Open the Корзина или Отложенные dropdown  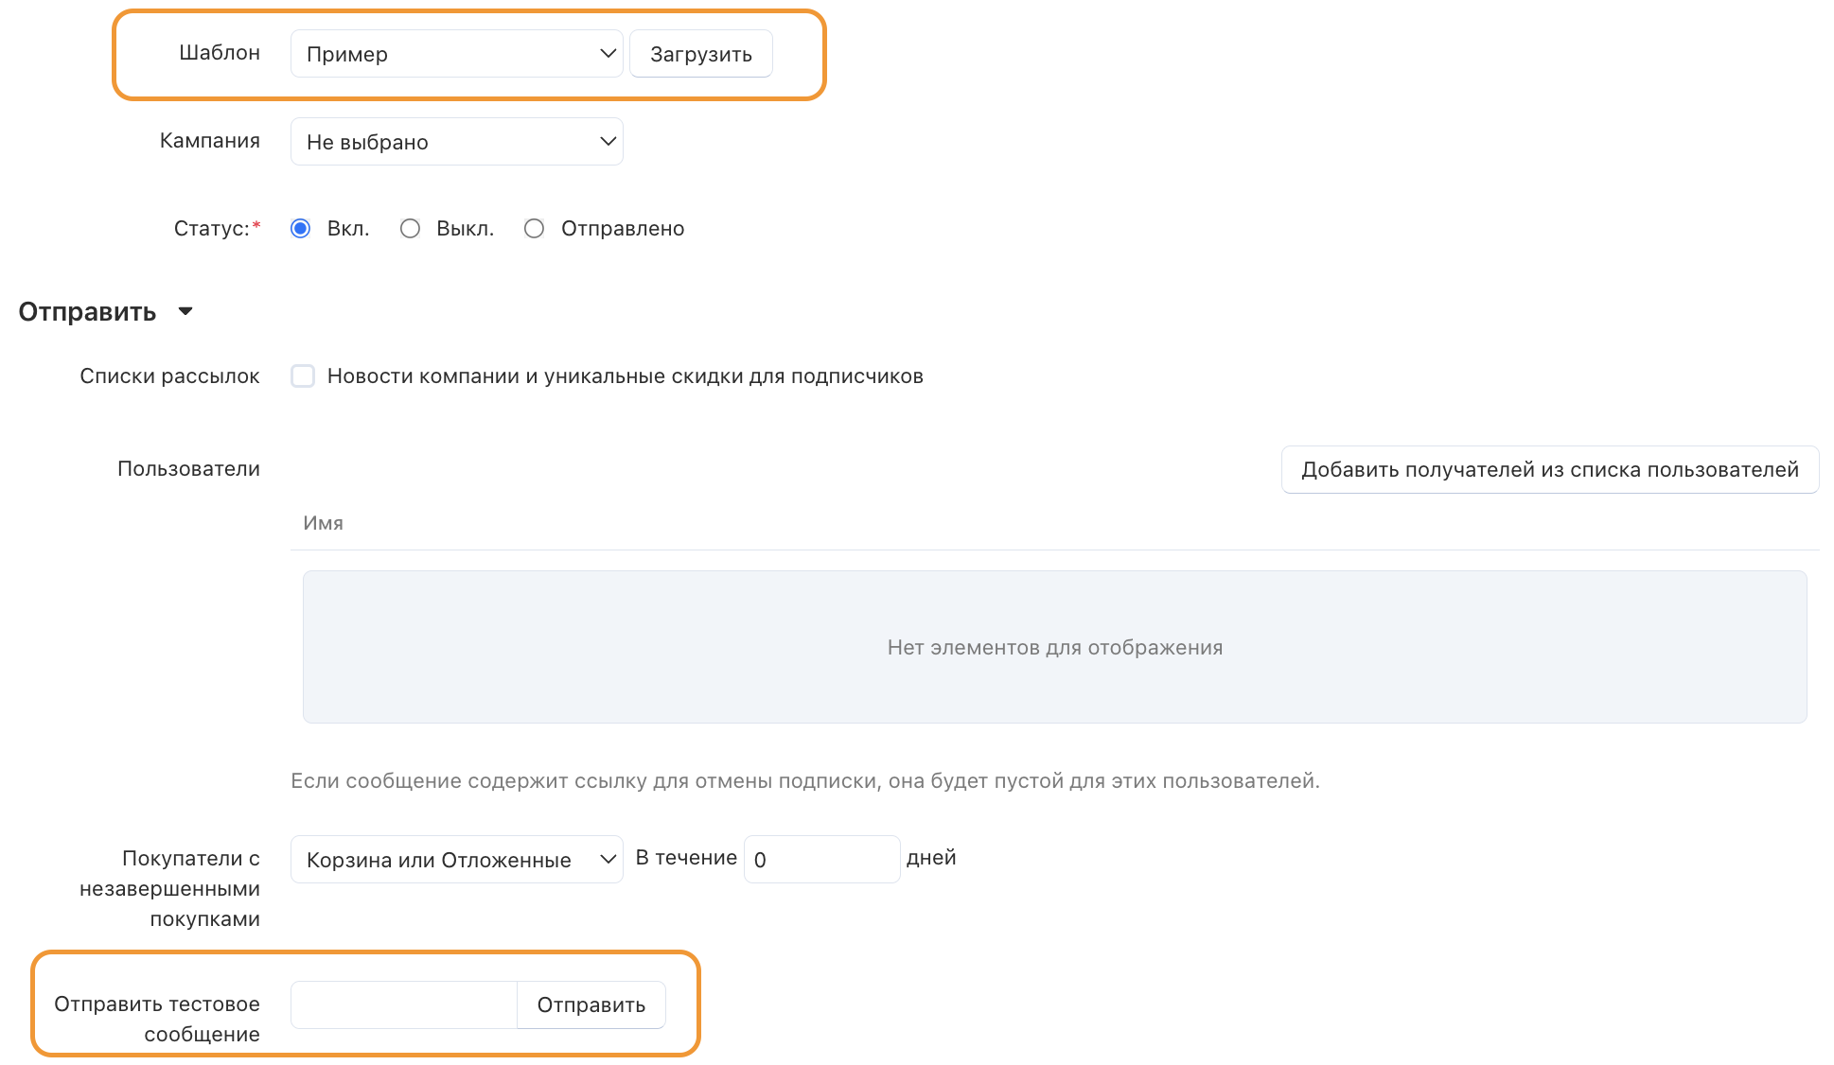[456, 860]
